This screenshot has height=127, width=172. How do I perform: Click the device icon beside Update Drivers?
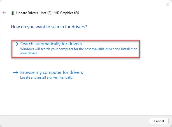(13, 13)
